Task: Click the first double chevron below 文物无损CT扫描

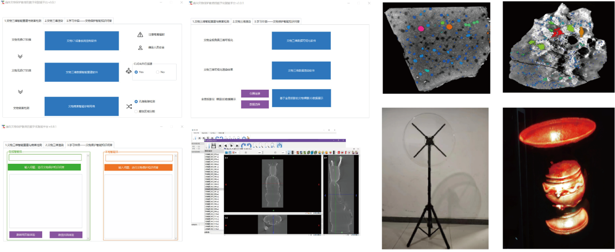Action: [20, 56]
